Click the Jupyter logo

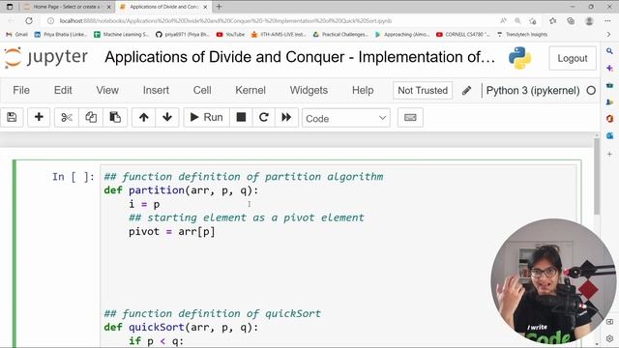[x=45, y=58]
